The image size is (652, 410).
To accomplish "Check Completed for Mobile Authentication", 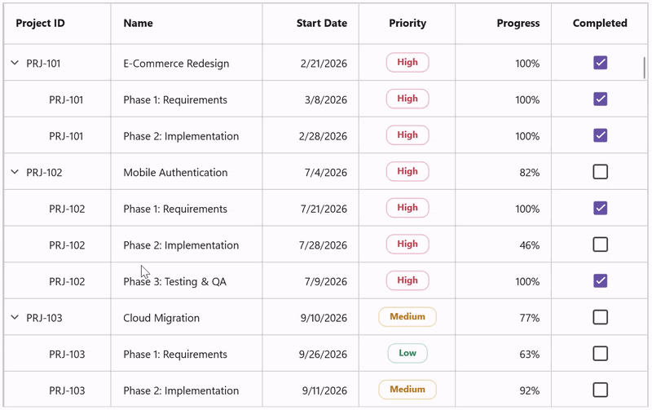I will [x=600, y=172].
